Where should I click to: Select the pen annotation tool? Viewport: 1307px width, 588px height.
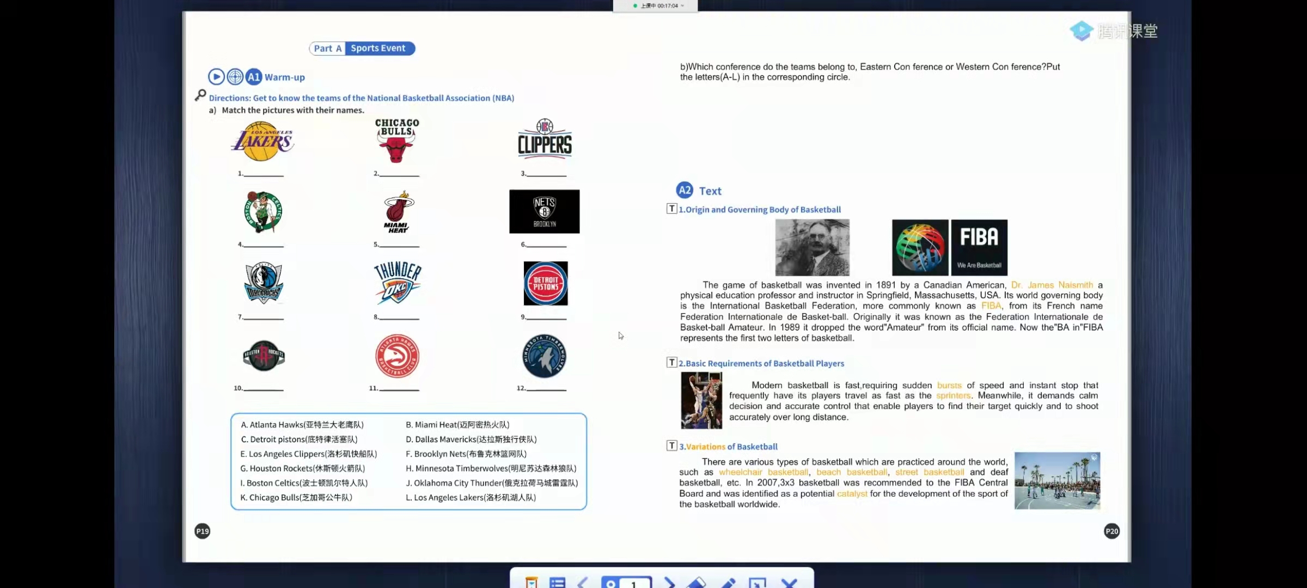pos(728,583)
